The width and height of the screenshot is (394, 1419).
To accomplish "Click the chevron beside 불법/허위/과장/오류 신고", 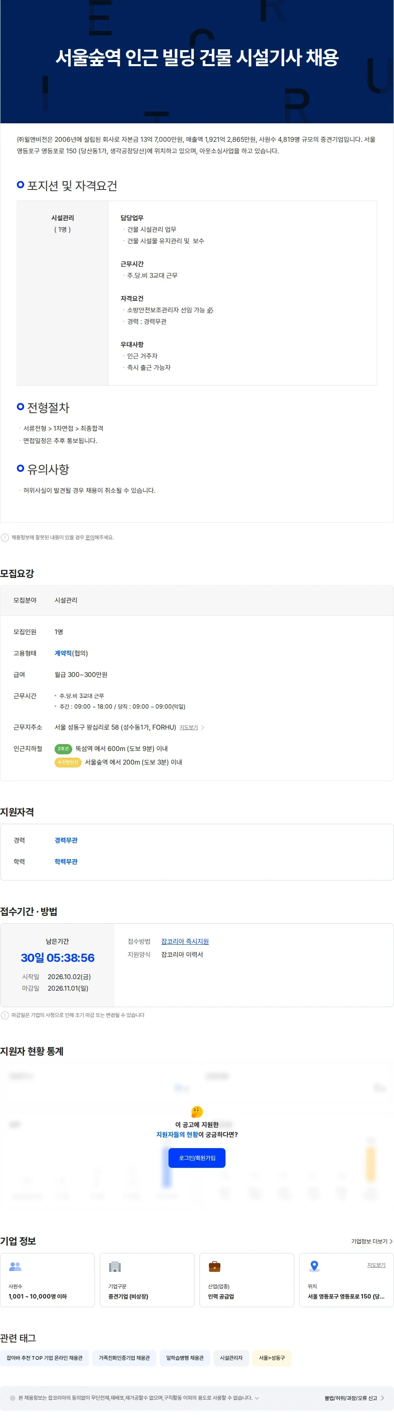I will coord(383,1398).
